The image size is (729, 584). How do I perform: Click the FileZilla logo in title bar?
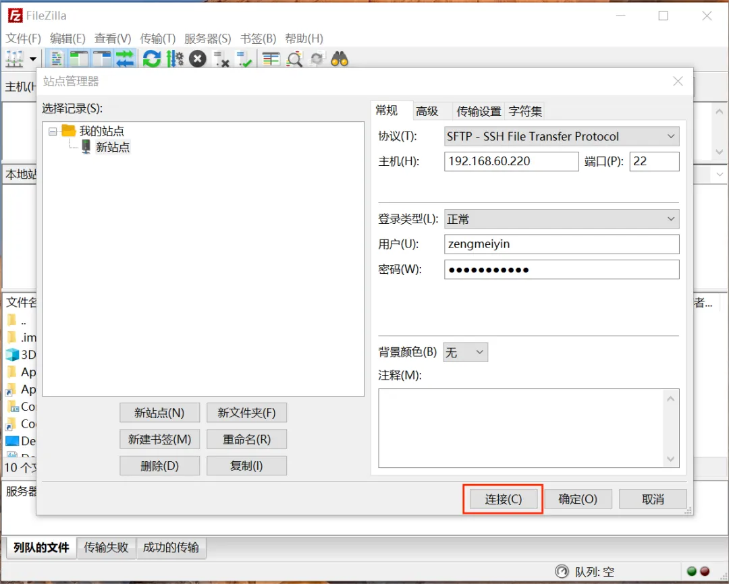[15, 16]
